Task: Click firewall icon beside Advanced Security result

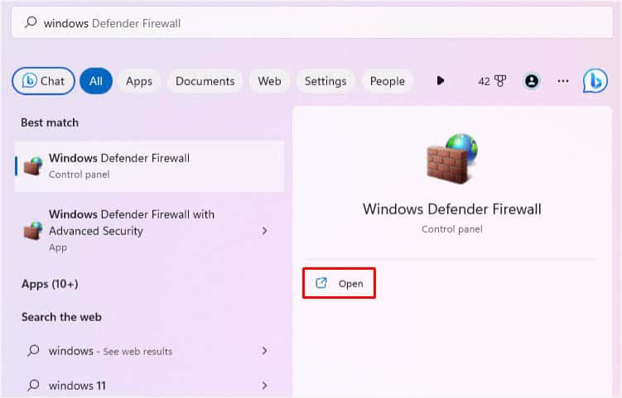Action: coord(33,231)
